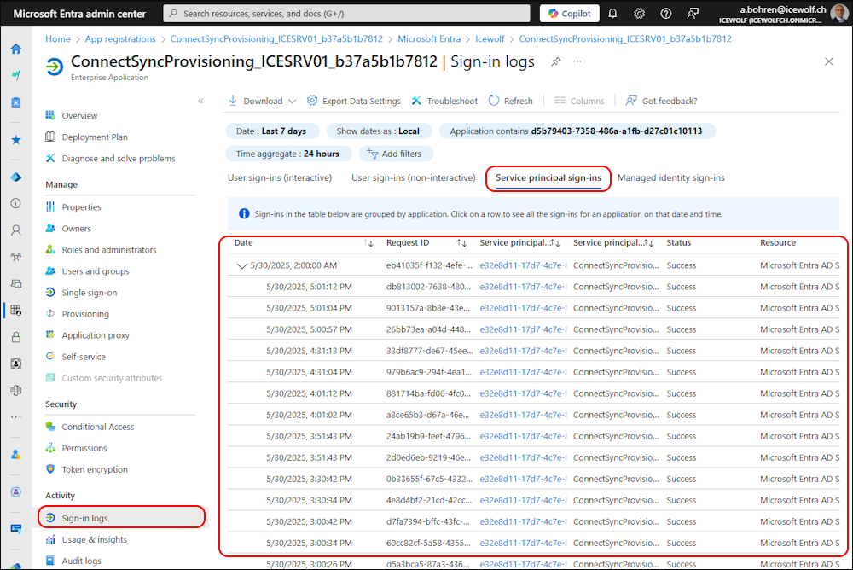Open Audit logs under Activity

pyautogui.click(x=82, y=561)
